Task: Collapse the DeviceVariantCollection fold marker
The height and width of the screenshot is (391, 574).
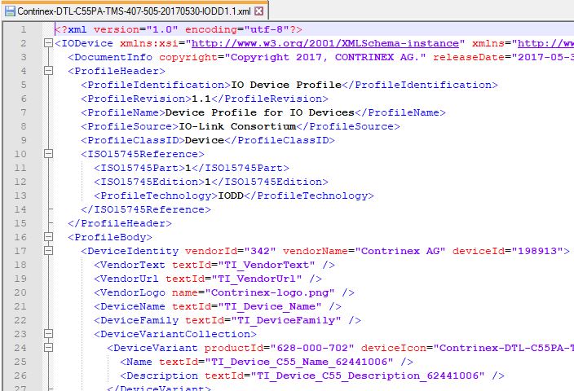Action: 48,334
